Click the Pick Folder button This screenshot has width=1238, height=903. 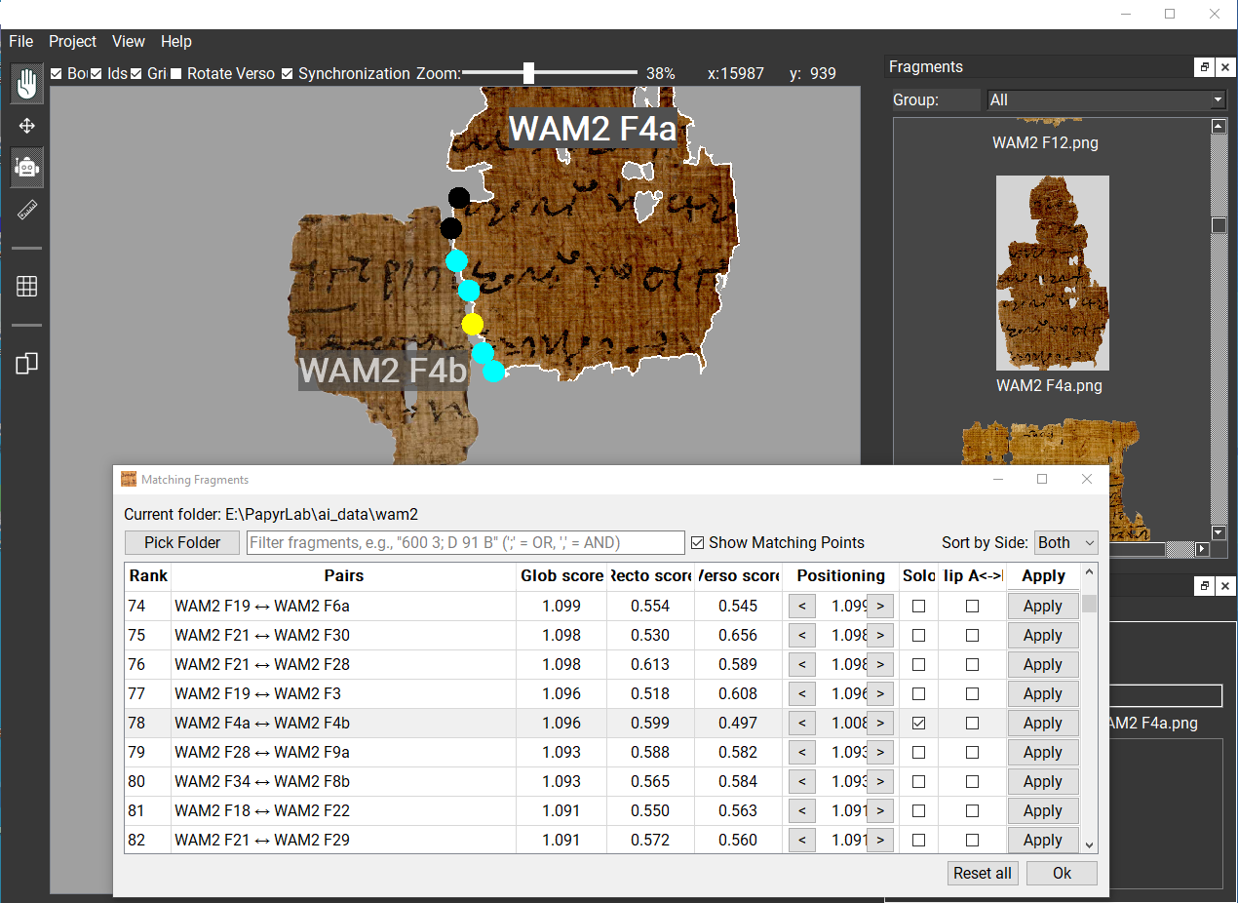[x=181, y=542]
